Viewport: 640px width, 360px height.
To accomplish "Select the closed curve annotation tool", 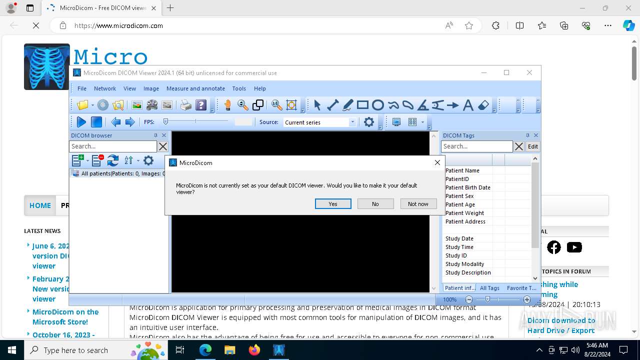I will (x=408, y=105).
